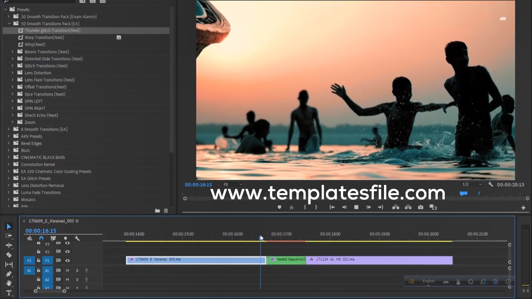Viewport: 532px width, 299px height.
Task: Select the Hand tool
Action: click(x=9, y=283)
